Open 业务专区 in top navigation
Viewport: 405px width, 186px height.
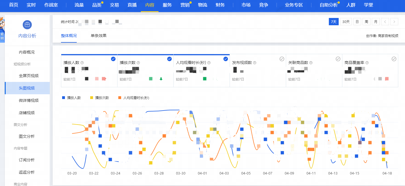(x=294, y=5)
